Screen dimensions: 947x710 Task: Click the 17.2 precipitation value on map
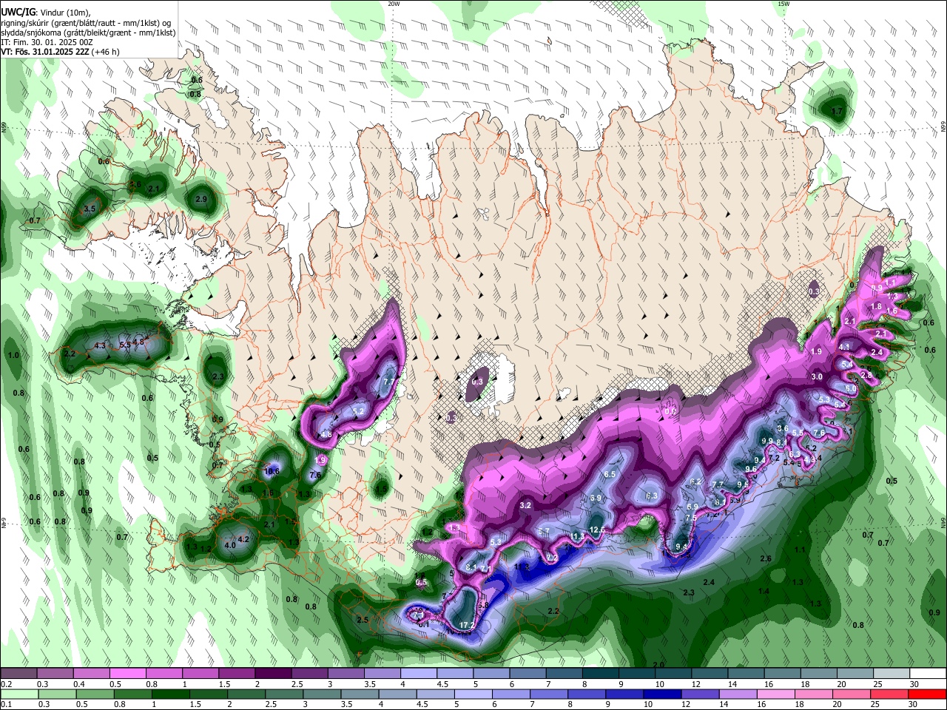pyautogui.click(x=467, y=626)
